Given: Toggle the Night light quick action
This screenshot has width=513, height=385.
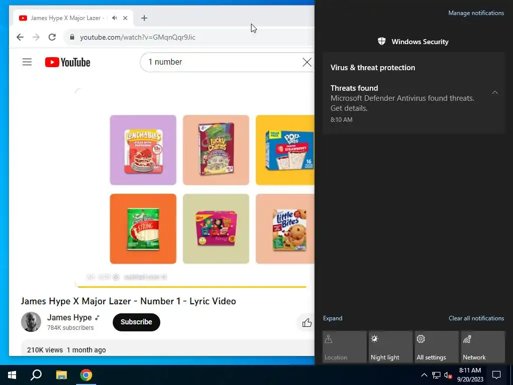Looking at the screenshot, I should 391,347.
